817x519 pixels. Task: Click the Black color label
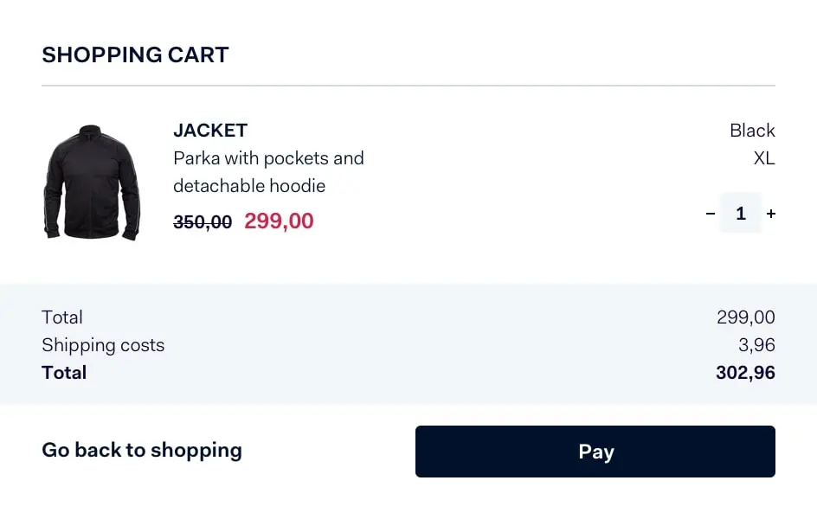pyautogui.click(x=751, y=131)
